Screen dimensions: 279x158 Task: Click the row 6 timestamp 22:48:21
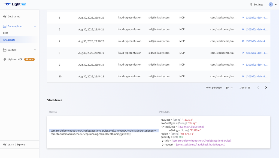(91, 29)
